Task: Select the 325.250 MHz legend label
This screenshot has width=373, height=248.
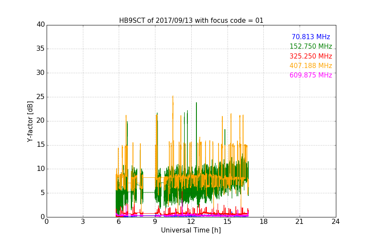Action: pyautogui.click(x=311, y=56)
